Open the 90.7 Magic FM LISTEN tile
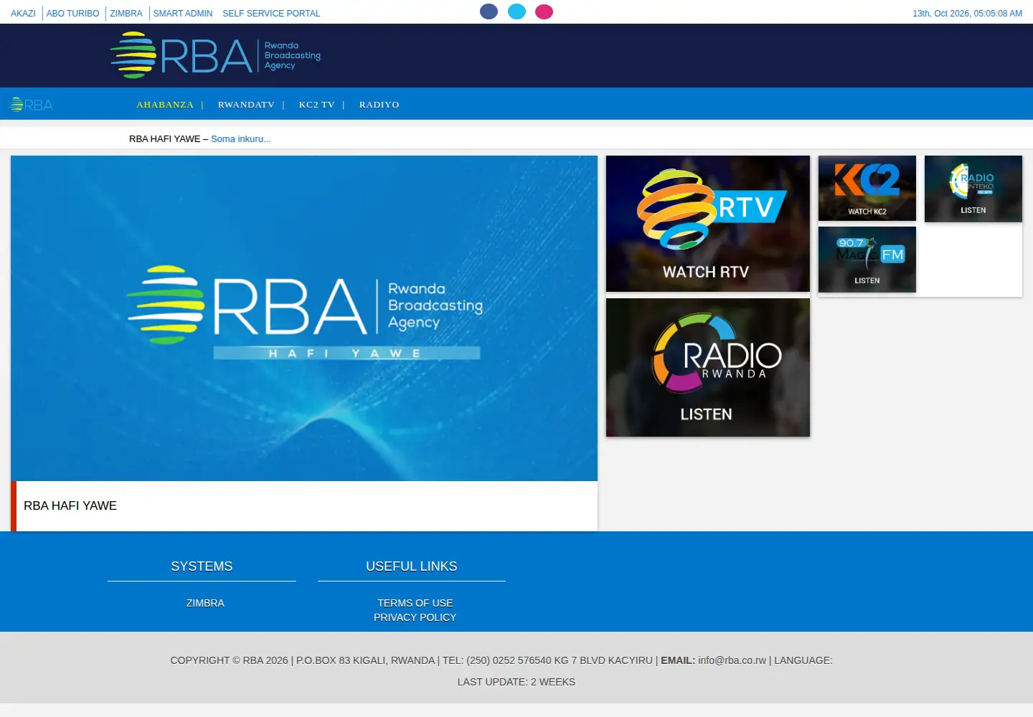The height and width of the screenshot is (717, 1033). tap(867, 260)
